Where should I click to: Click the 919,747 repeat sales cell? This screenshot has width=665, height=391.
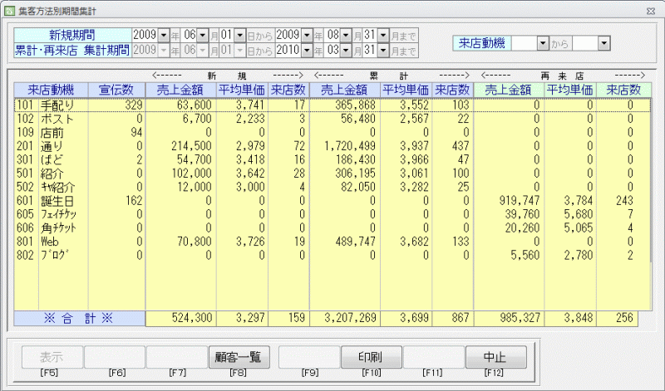point(509,200)
